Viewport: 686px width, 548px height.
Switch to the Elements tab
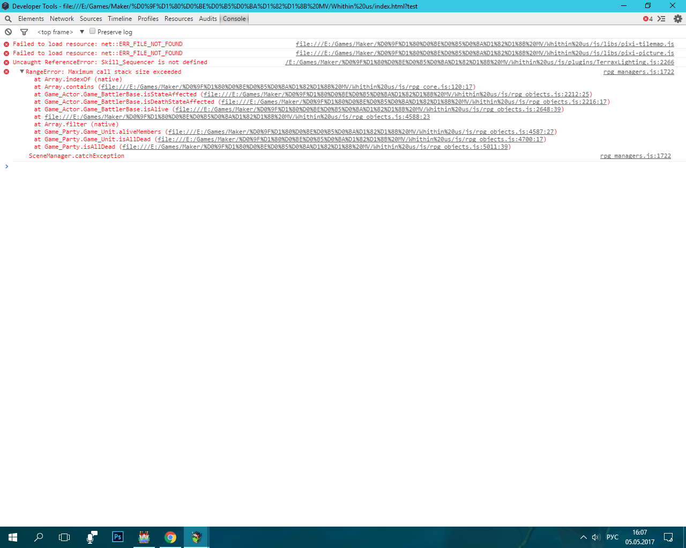click(31, 19)
